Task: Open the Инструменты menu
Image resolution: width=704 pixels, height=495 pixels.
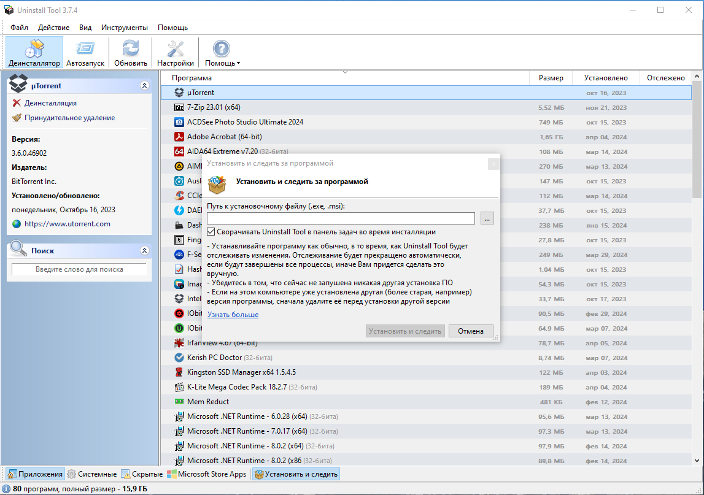Action: click(x=125, y=28)
